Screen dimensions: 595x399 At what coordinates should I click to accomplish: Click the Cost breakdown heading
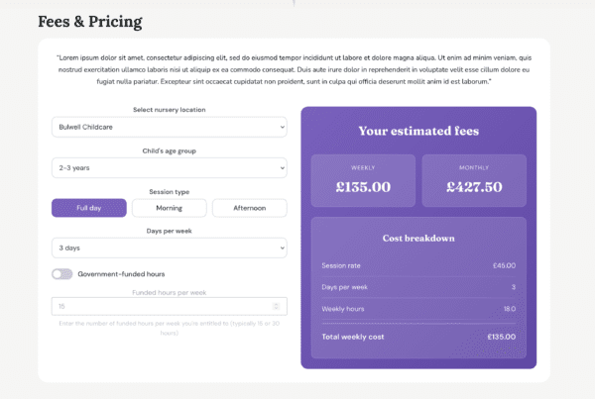(x=418, y=238)
